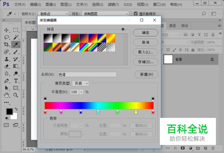Open the extra tools ellipsis menu

(x=6, y=102)
